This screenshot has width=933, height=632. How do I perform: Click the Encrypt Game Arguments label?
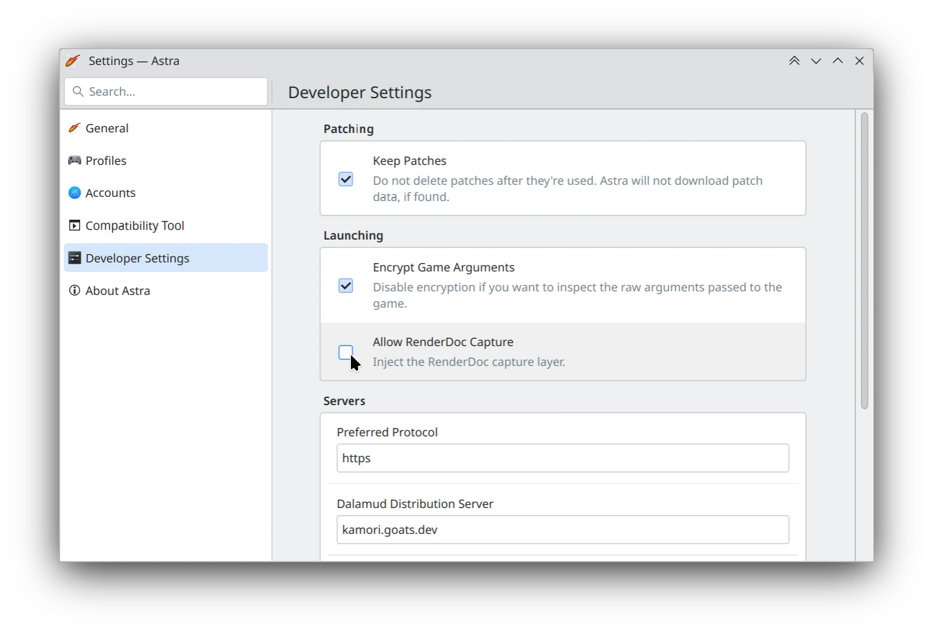[x=444, y=267]
